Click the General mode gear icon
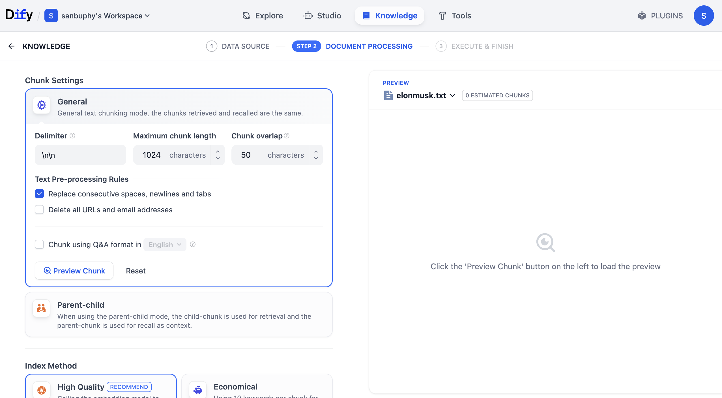This screenshot has height=398, width=722. 42,105
